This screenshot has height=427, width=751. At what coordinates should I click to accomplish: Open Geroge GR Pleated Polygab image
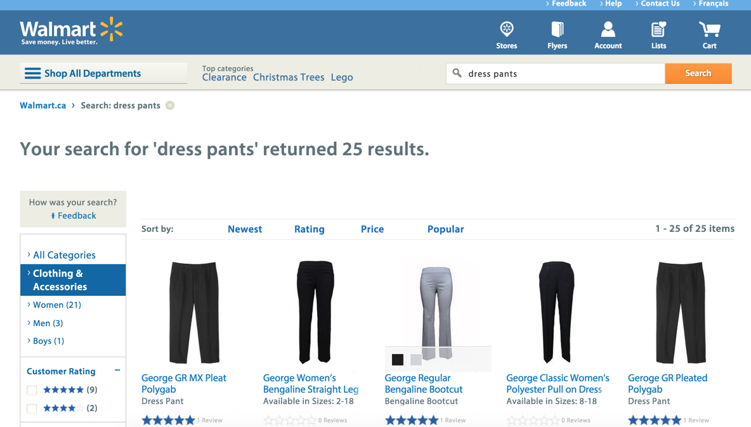pos(681,312)
